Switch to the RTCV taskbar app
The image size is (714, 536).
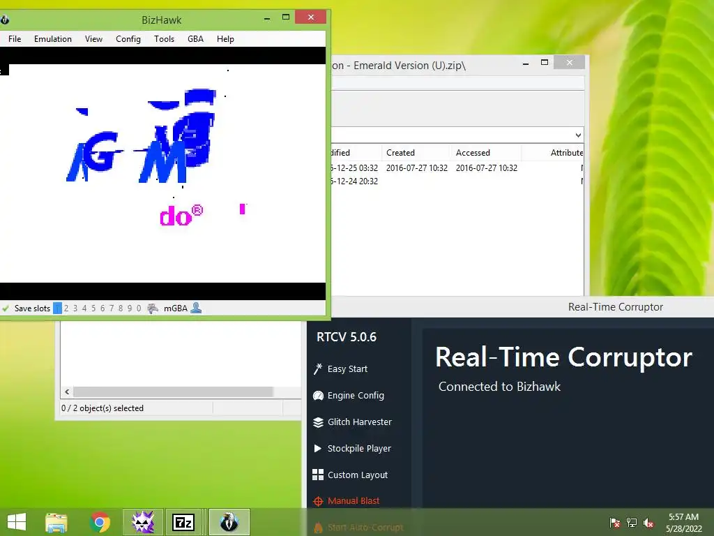click(x=142, y=522)
